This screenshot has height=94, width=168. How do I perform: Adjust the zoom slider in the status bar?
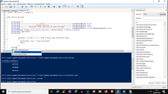tap(148, 87)
